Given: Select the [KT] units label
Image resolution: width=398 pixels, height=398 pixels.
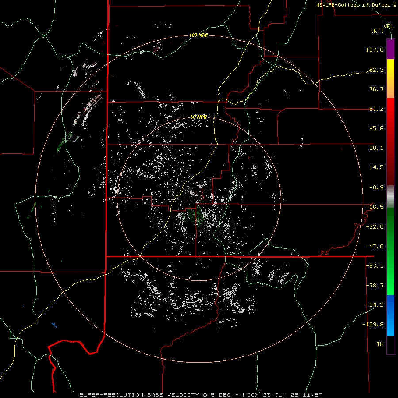Looking at the screenshot, I should [x=378, y=31].
